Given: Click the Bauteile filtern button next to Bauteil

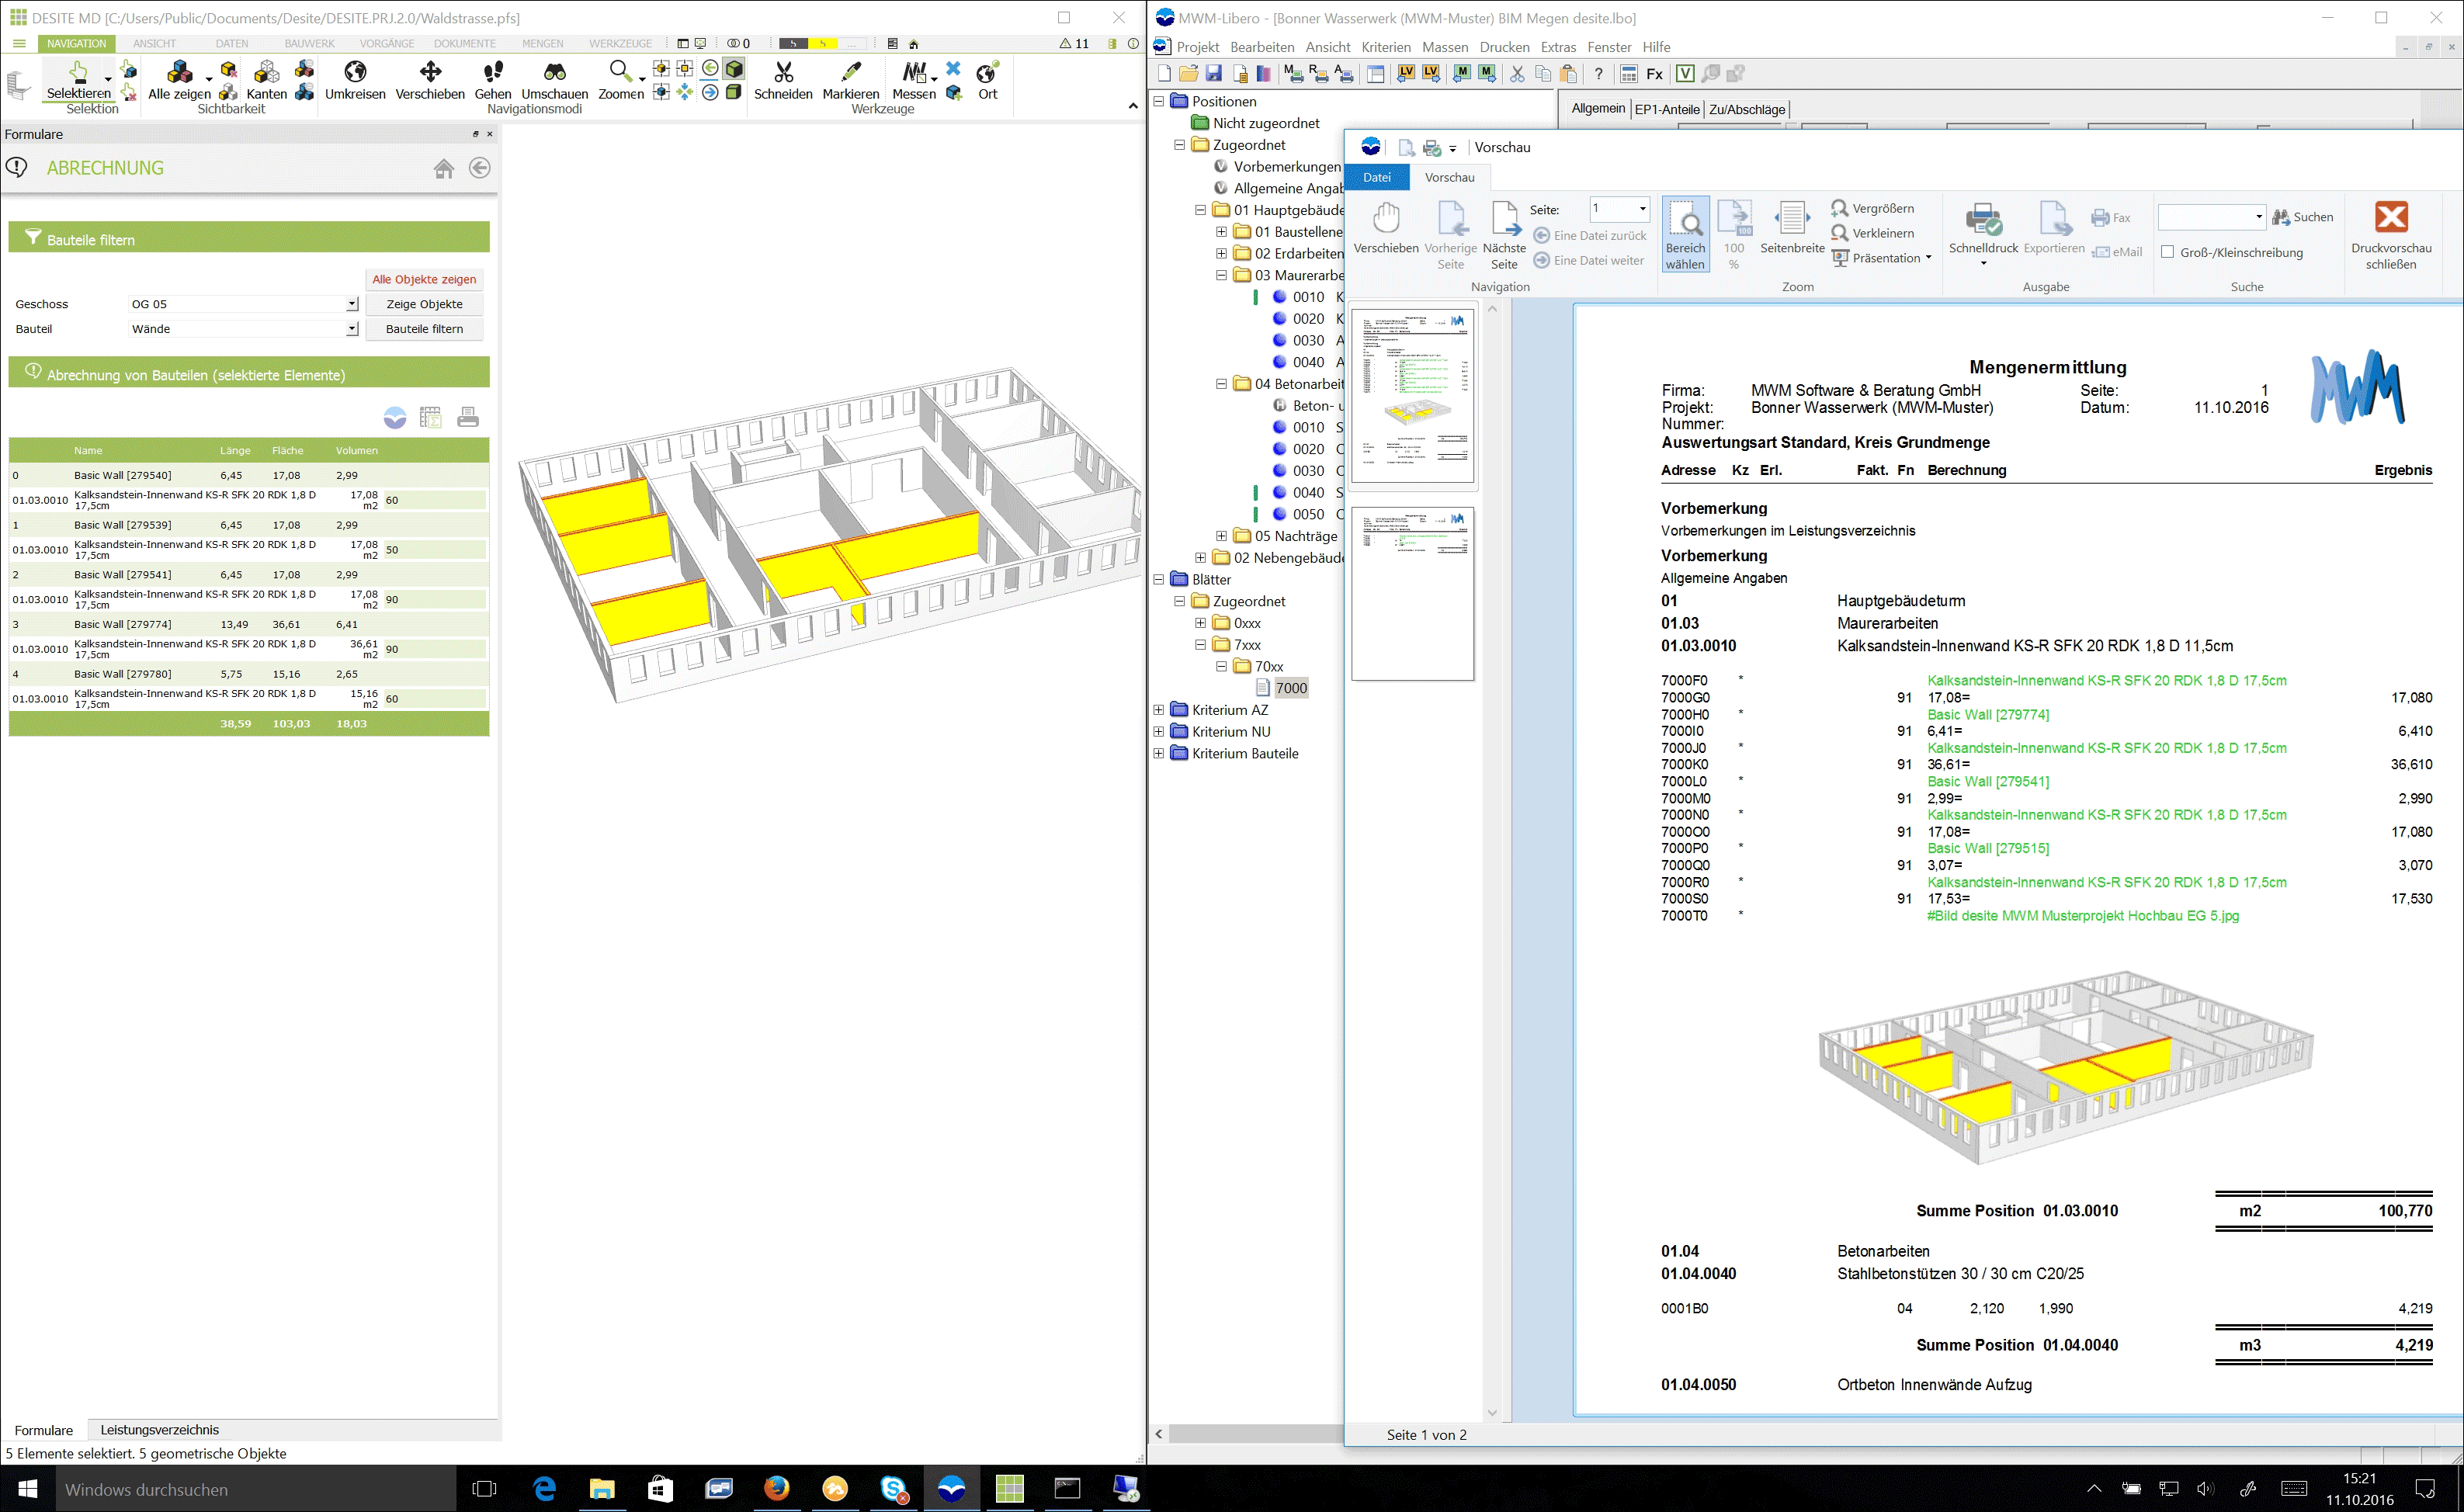Looking at the screenshot, I should point(424,329).
